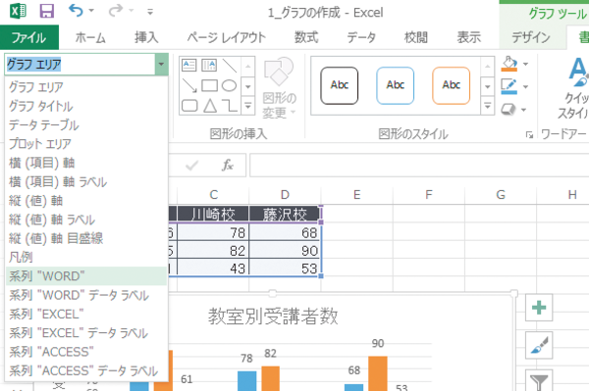Pick the arrow line shape
The image size is (589, 391).
[x=188, y=85]
